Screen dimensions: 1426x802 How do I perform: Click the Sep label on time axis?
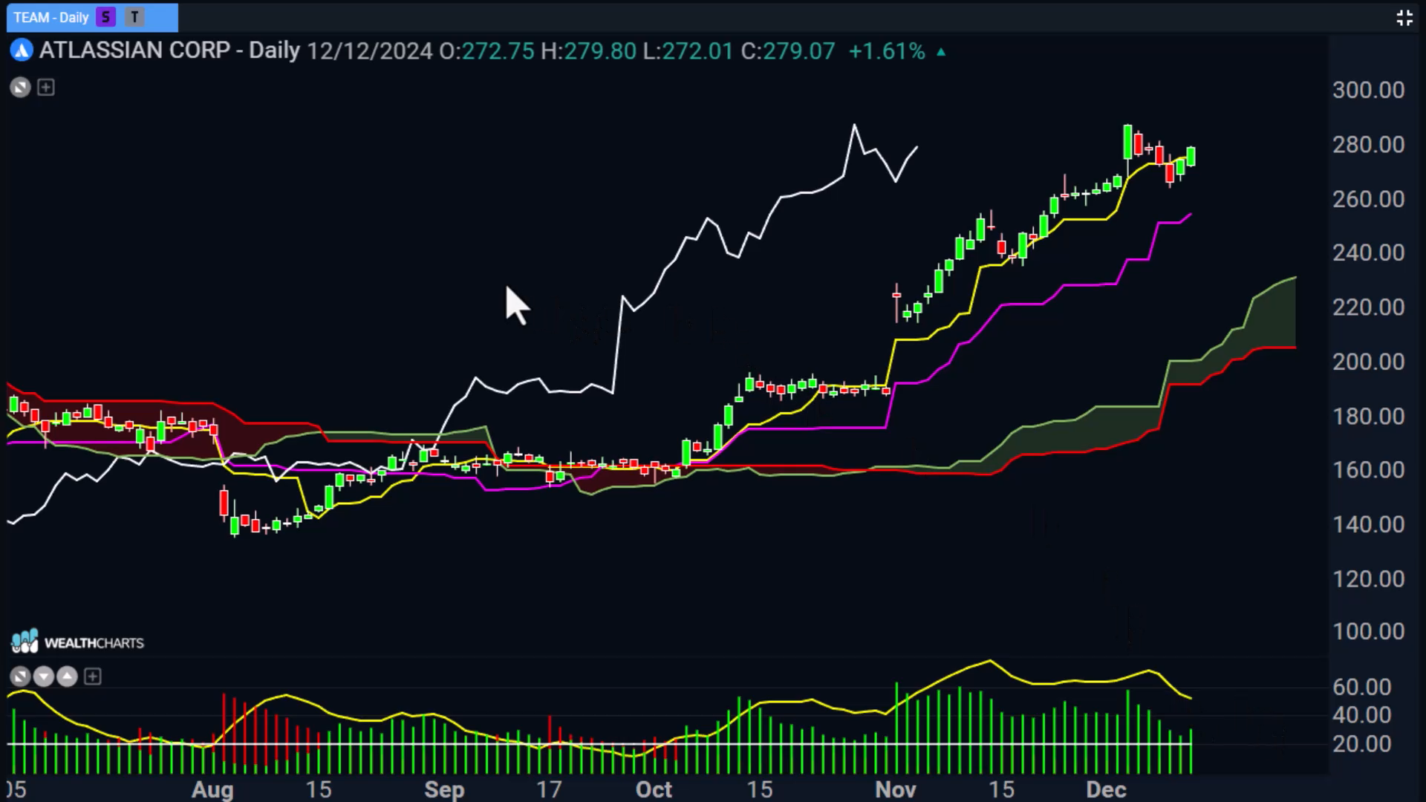pyautogui.click(x=444, y=789)
